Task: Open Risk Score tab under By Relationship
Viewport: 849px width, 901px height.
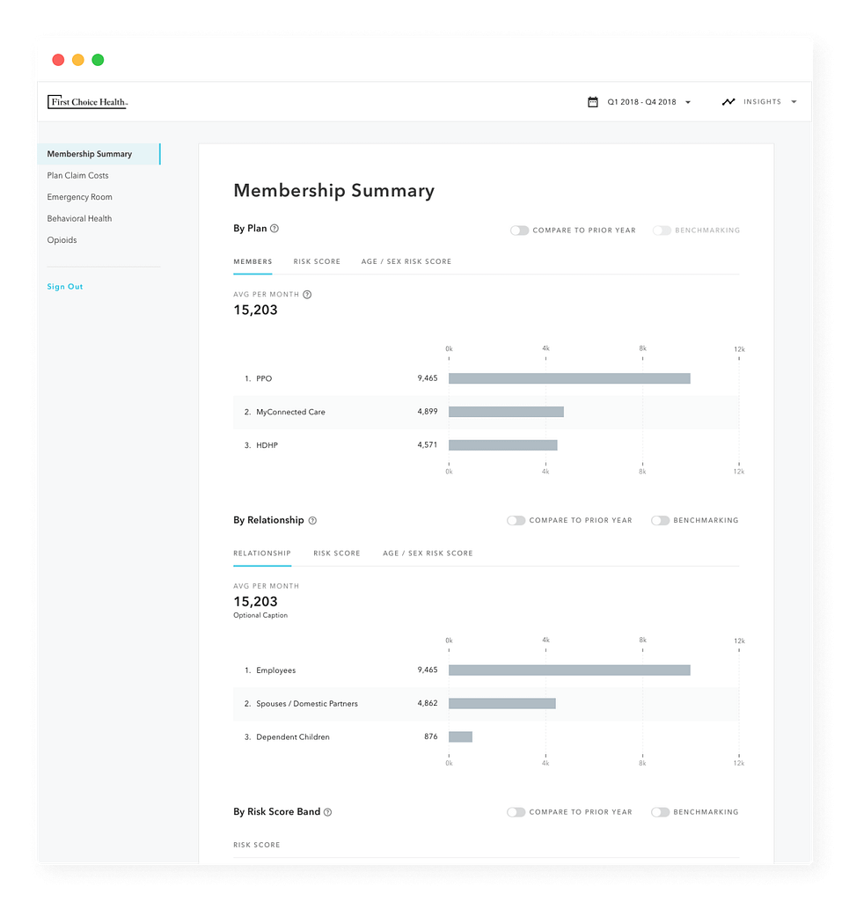Action: 337,553
